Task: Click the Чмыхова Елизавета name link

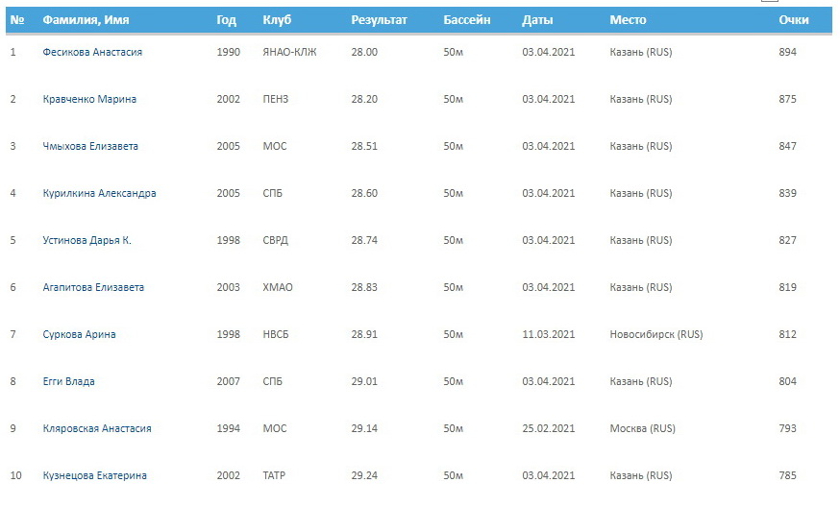Action: pos(90,146)
